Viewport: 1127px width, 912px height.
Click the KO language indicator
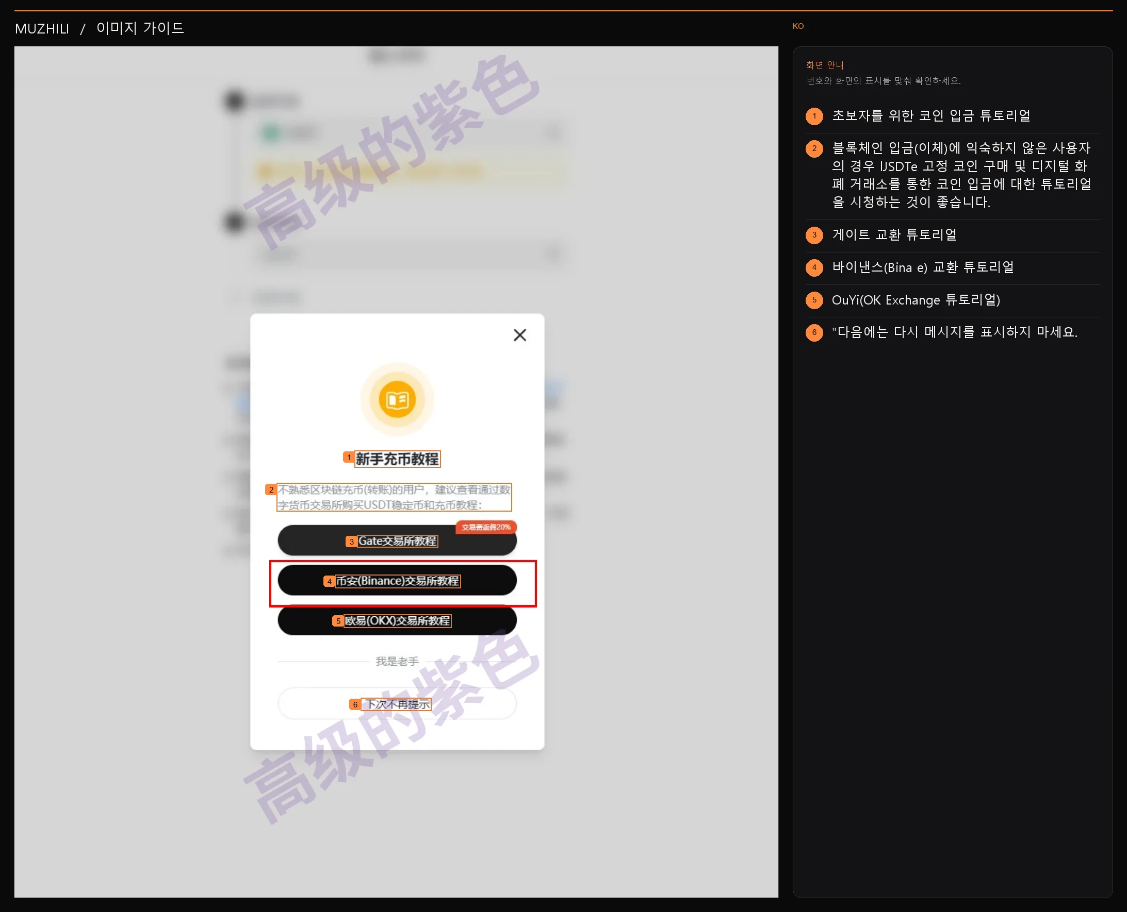click(x=798, y=26)
